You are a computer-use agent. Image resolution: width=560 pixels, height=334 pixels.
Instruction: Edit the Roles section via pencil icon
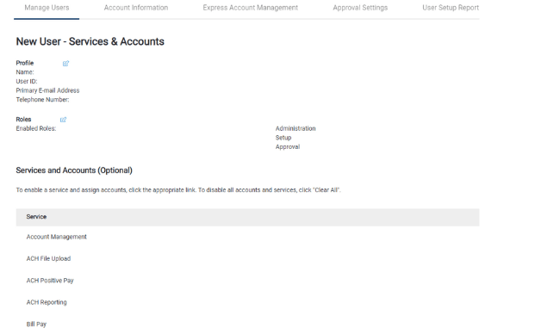[x=63, y=120]
